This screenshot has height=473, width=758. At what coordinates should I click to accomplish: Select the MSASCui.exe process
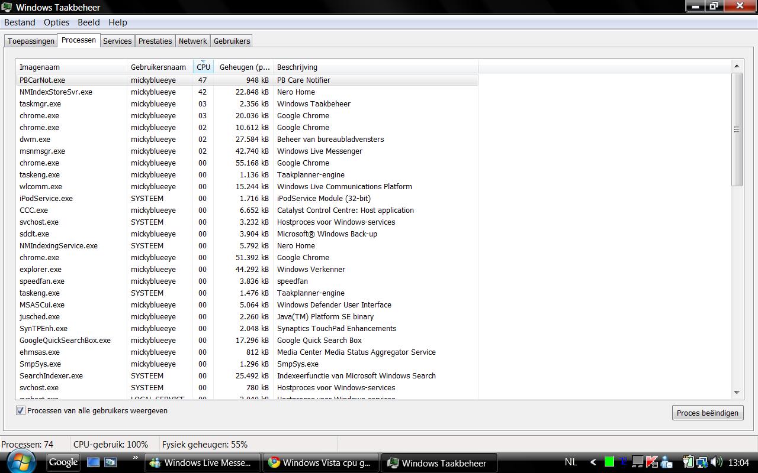247,304
